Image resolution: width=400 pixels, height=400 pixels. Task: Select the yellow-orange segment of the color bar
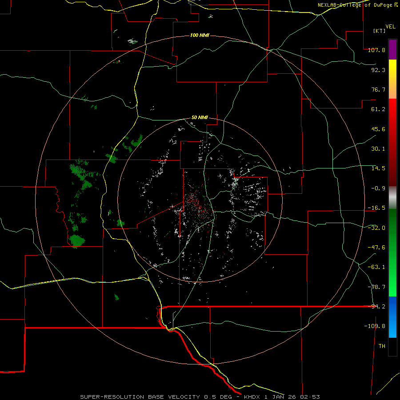point(392,79)
